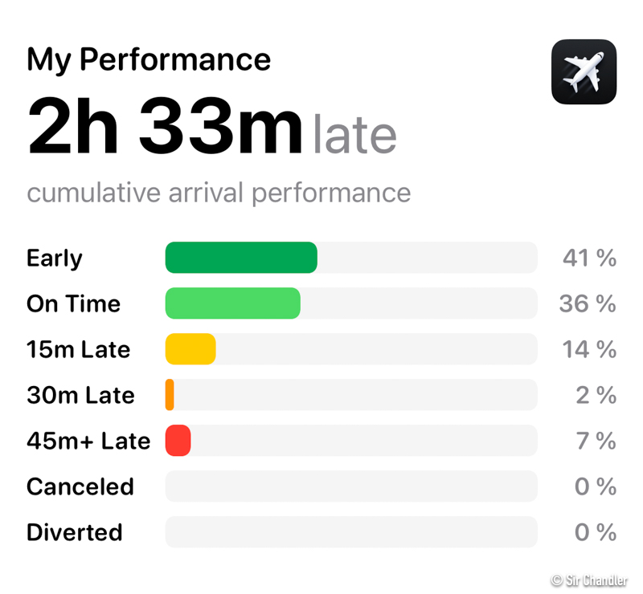Click the gray late label
The width and height of the screenshot is (643, 594).
click(x=354, y=135)
